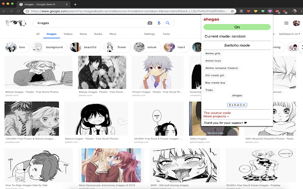The image size is (303, 189).
Task: Click the flower filter chip
Action: 117,47
